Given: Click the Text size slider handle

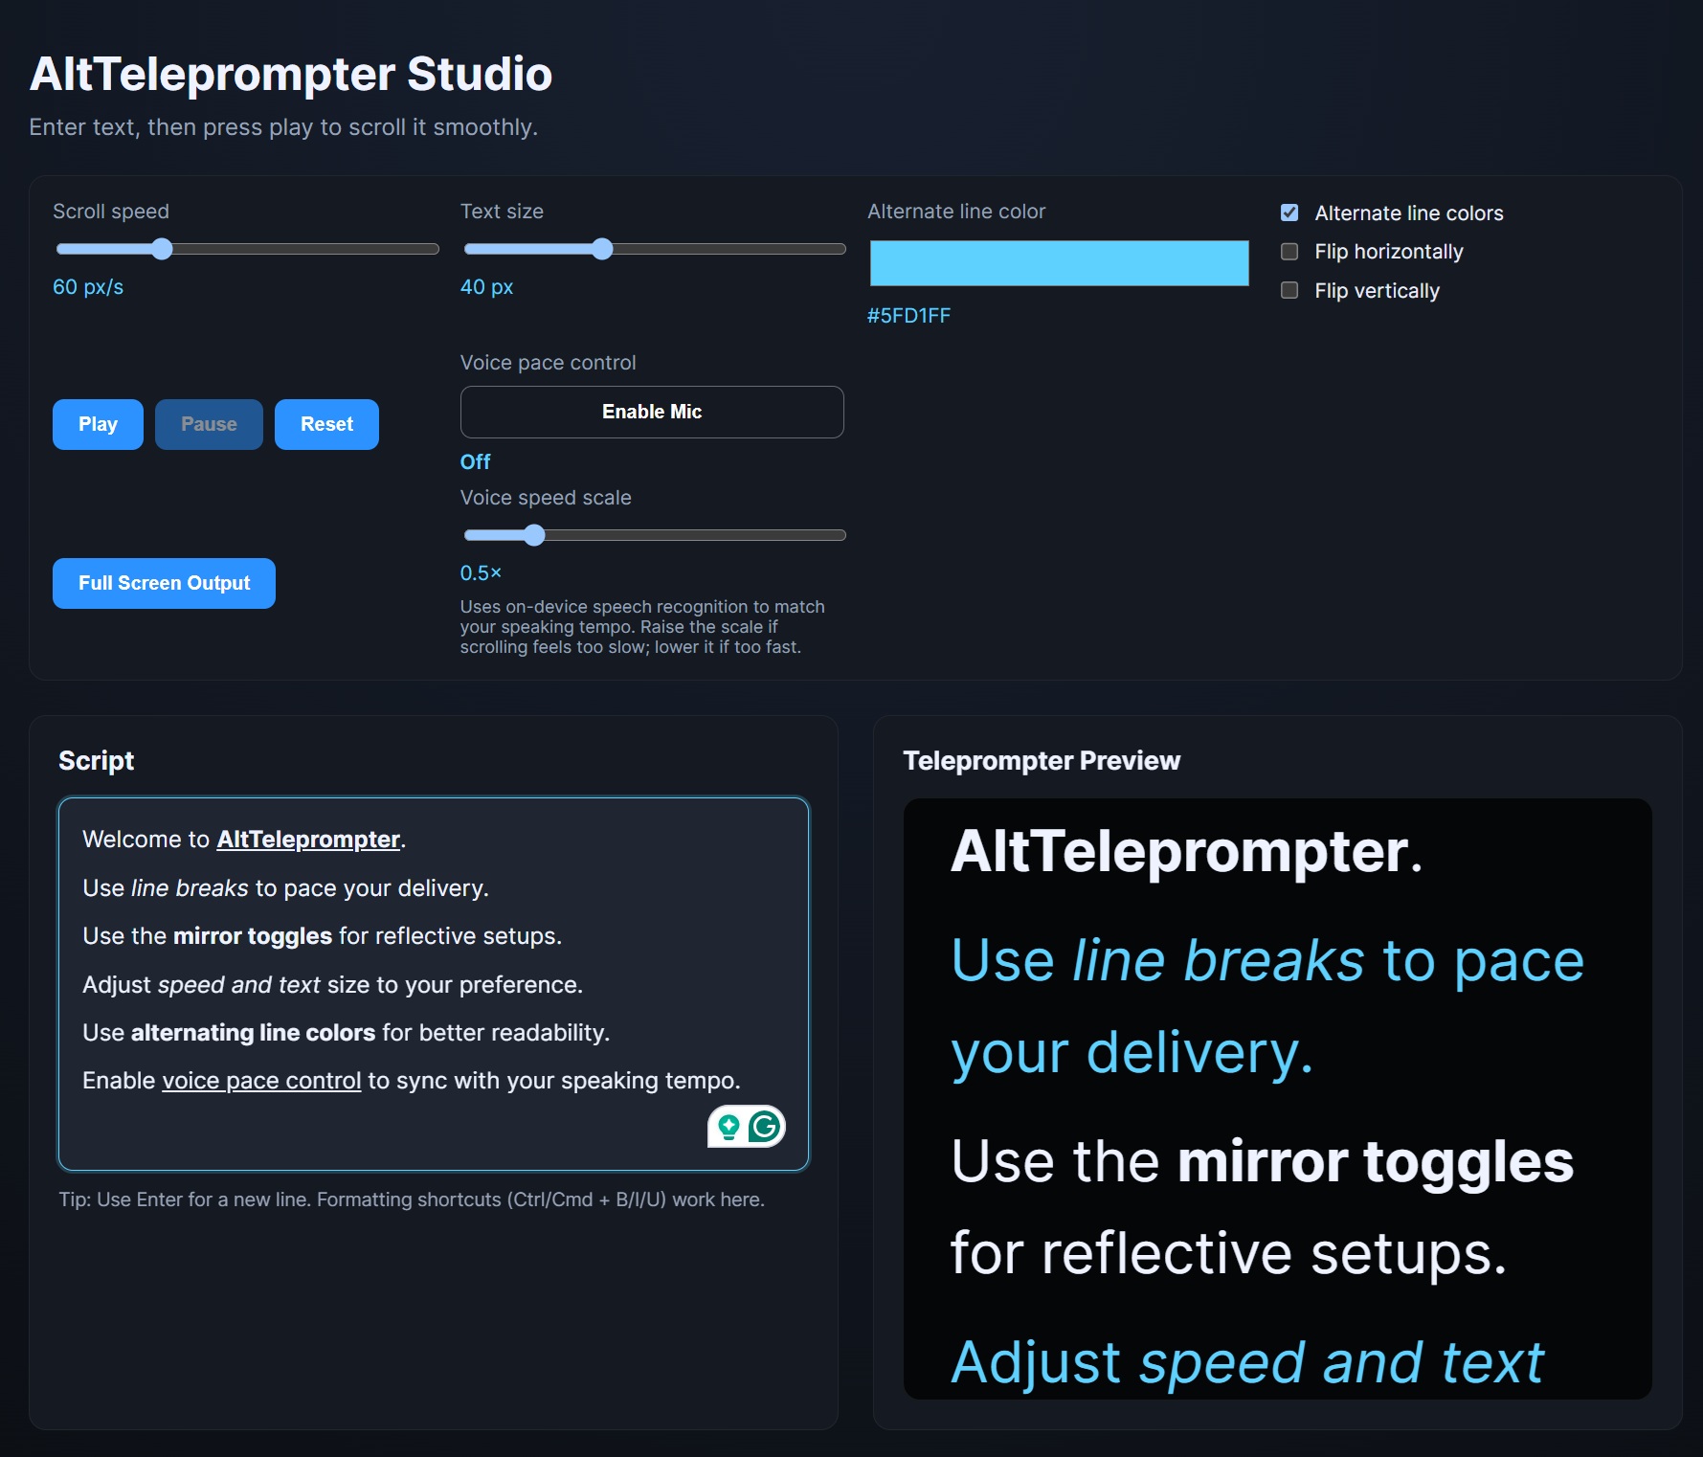Looking at the screenshot, I should (x=602, y=249).
